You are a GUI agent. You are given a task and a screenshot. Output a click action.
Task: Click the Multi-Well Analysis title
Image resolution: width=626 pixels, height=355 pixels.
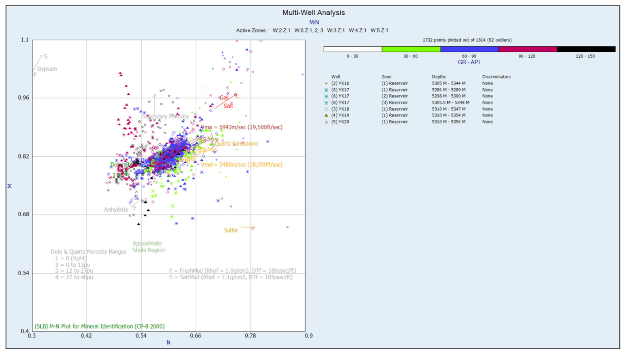pos(313,13)
